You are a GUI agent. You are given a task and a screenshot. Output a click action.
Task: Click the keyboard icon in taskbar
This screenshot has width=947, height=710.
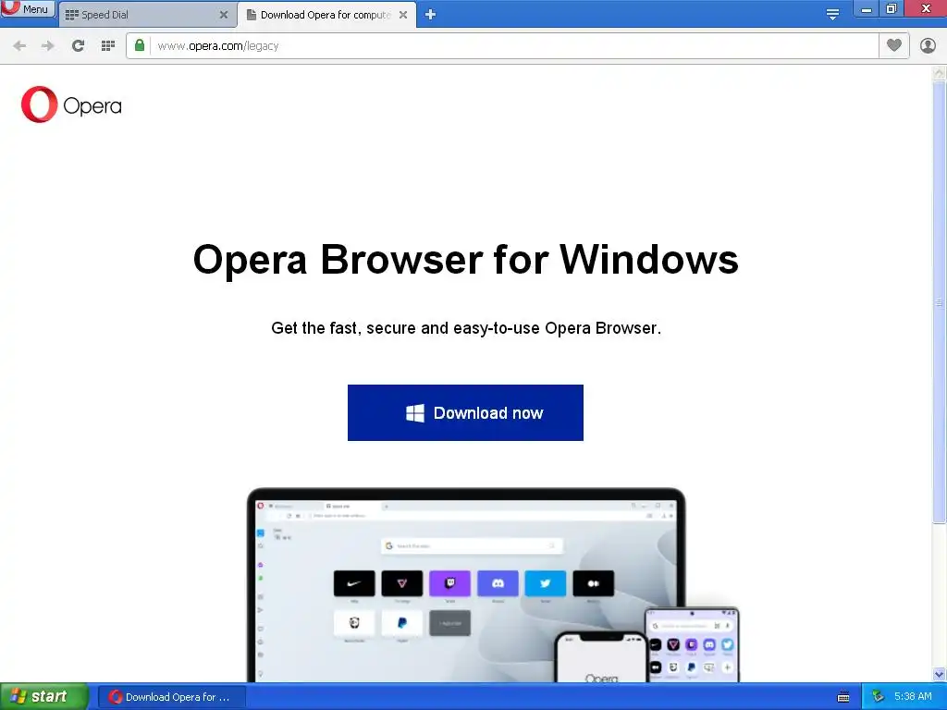coord(843,697)
